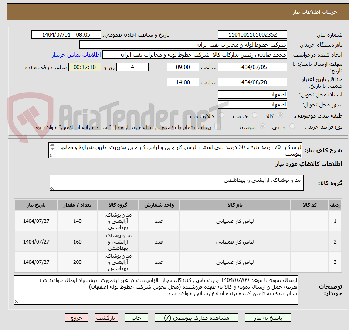The image size is (349, 330).
Task: Click the گروه کالا column header
Action: click(x=118, y=205)
